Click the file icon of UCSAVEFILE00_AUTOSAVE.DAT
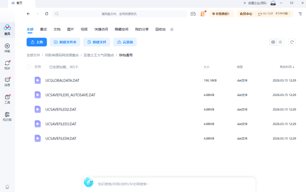 pyautogui.click(x=37, y=95)
